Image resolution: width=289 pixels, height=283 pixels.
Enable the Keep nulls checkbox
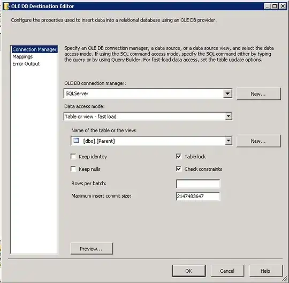click(x=73, y=169)
